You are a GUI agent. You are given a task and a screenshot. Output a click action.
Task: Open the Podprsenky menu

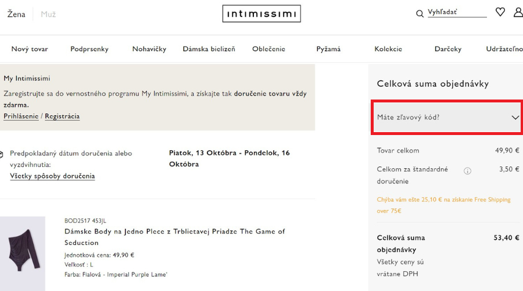point(89,49)
